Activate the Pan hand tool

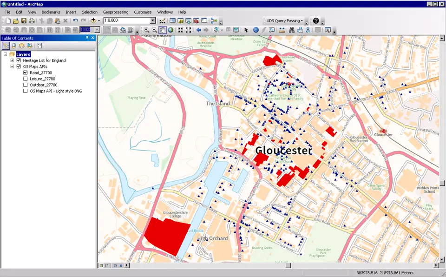(163, 30)
